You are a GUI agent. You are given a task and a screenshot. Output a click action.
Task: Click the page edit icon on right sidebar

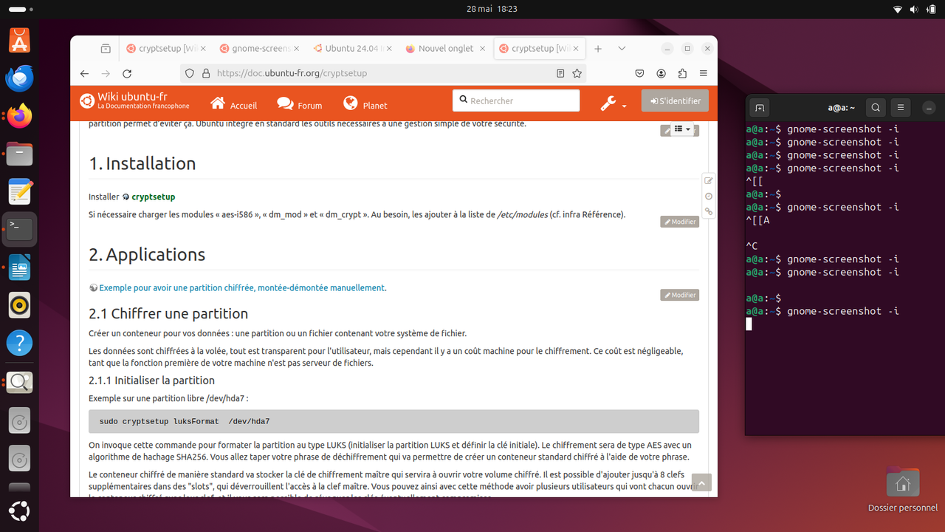coord(709,181)
